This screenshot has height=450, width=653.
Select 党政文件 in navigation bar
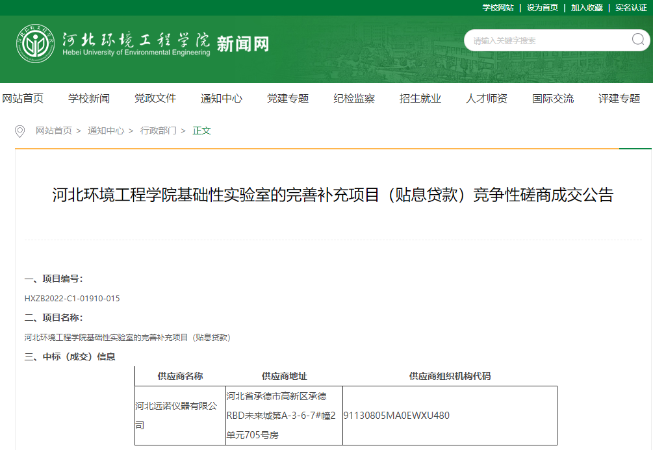click(x=155, y=99)
